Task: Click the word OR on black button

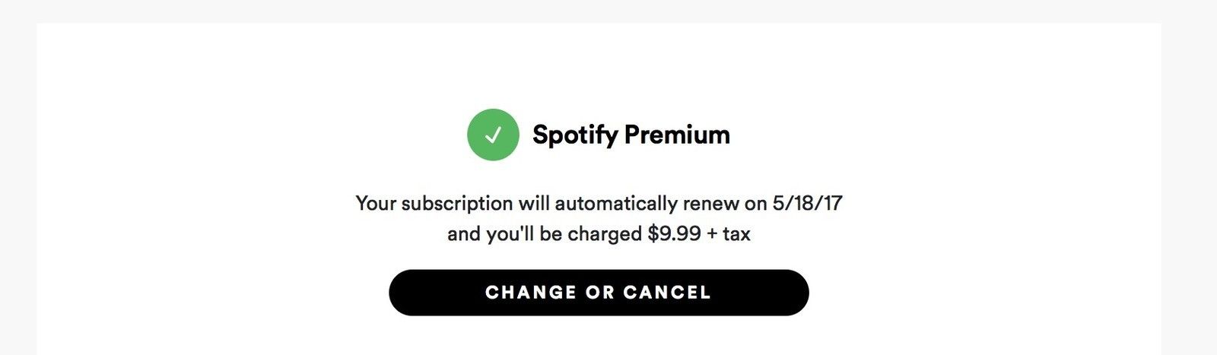Action: 599,293
